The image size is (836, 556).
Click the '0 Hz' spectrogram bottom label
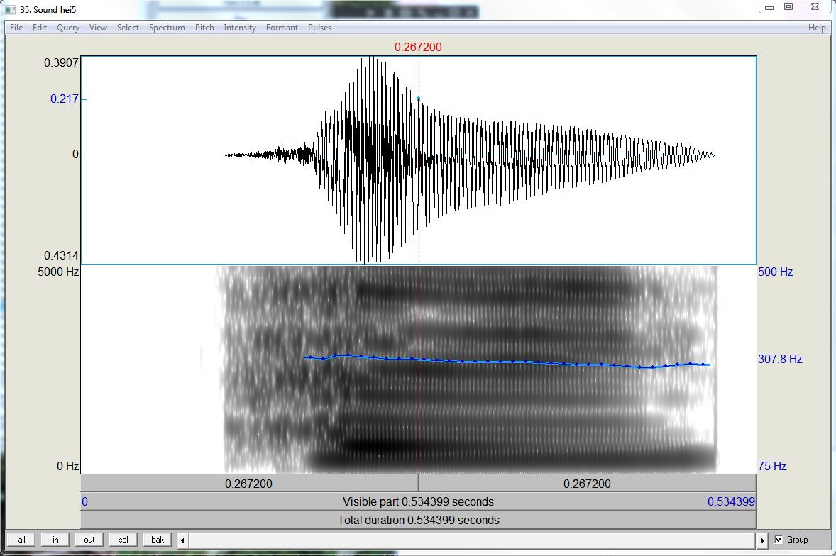67,466
